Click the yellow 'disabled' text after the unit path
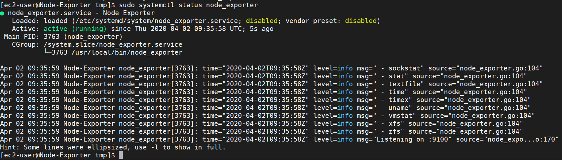Image resolution: width=562 pixels, height=160 pixels. (262, 21)
